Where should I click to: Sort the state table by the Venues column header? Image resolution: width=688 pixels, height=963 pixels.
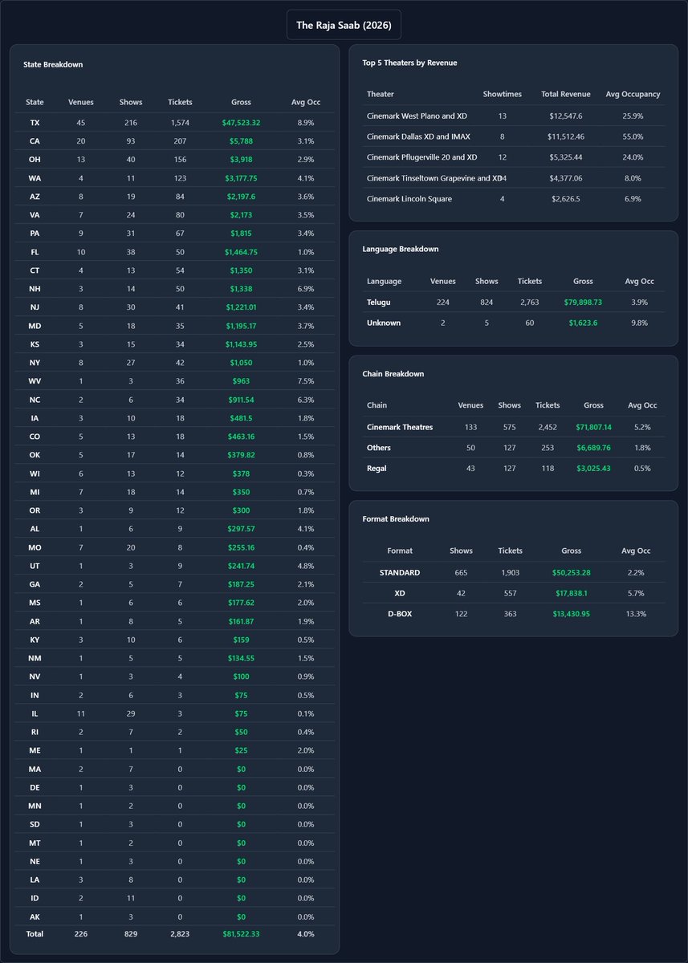pos(81,102)
